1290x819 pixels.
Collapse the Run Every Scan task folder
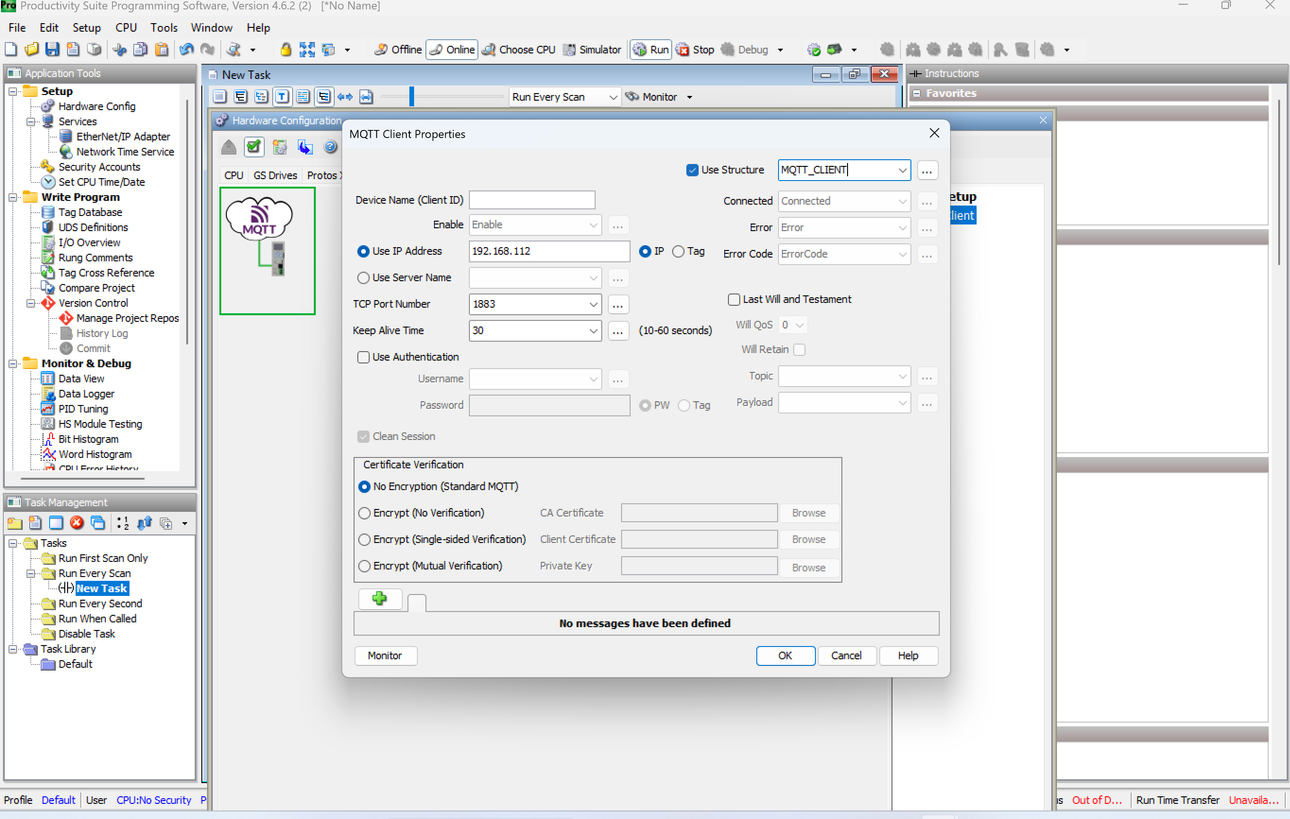[31, 573]
